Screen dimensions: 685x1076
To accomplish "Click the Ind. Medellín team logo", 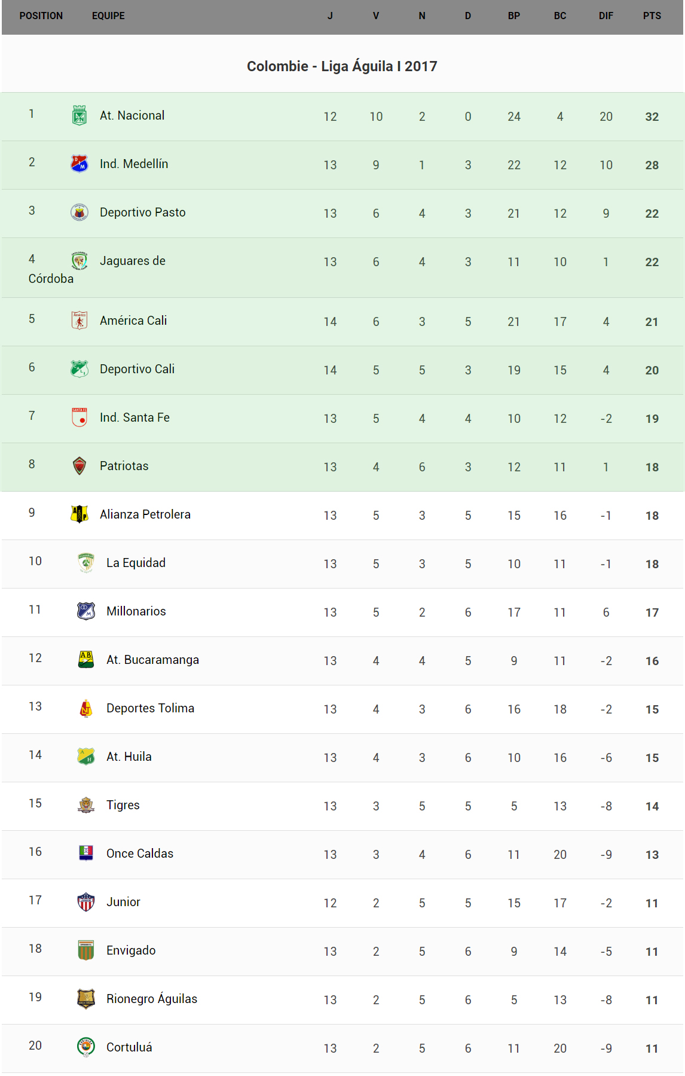I will point(79,164).
